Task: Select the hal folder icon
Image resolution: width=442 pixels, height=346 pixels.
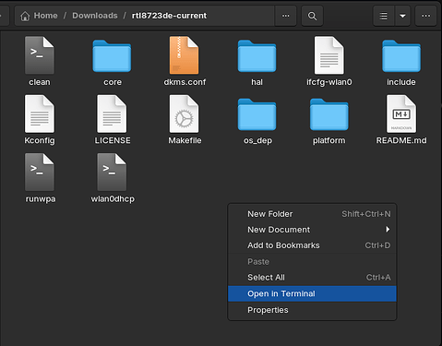Action: (x=257, y=56)
